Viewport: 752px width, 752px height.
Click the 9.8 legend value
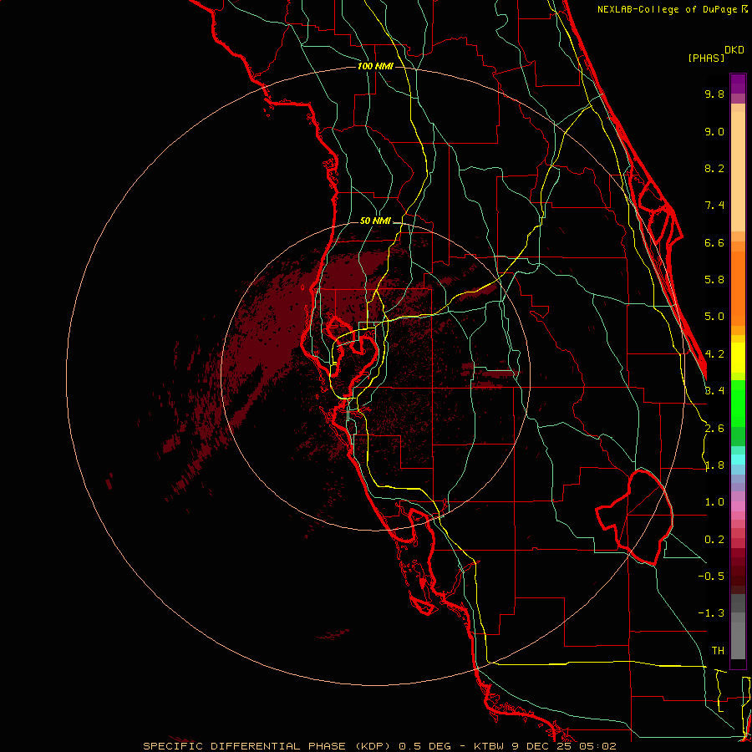coord(714,94)
